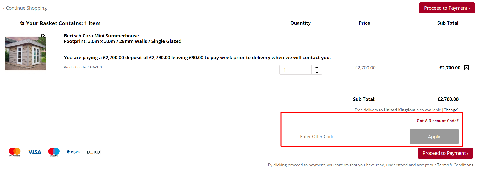The width and height of the screenshot is (480, 169).
Task: Click the Maestro payment icon
Action: tap(54, 152)
